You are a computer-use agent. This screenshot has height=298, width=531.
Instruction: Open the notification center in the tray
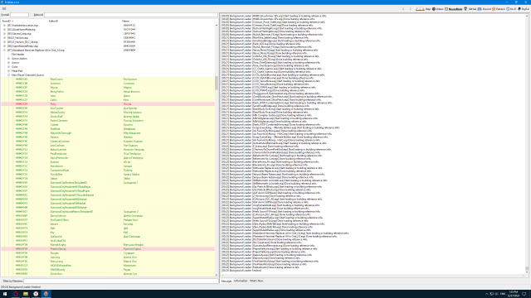(x=524, y=294)
